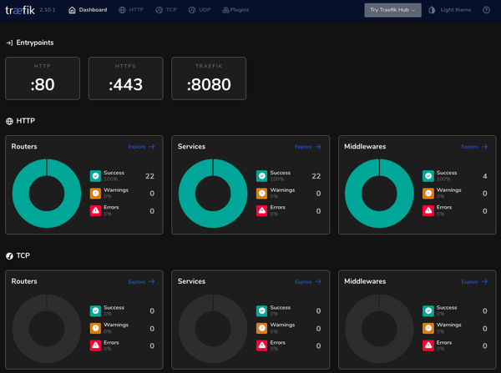Explore TCP Middlewares
The height and width of the screenshot is (373, 501).
[473, 281]
